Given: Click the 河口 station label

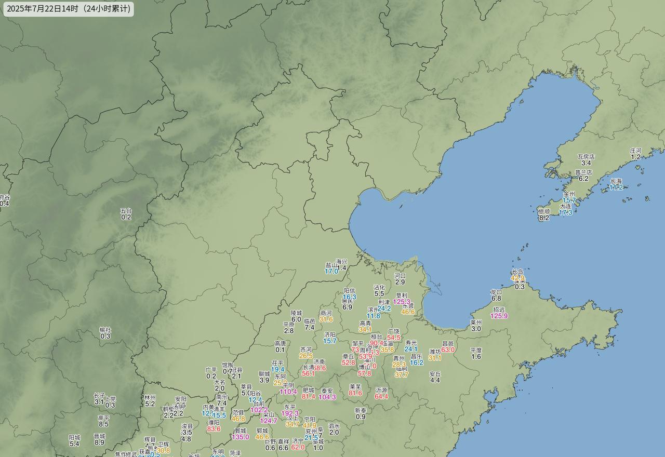Looking at the screenshot, I should (x=400, y=276).
